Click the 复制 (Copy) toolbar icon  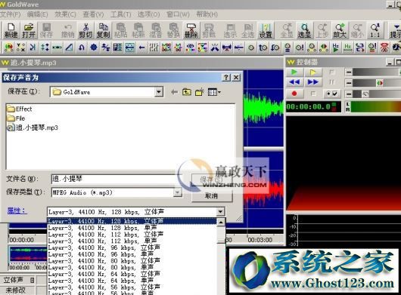(x=104, y=30)
